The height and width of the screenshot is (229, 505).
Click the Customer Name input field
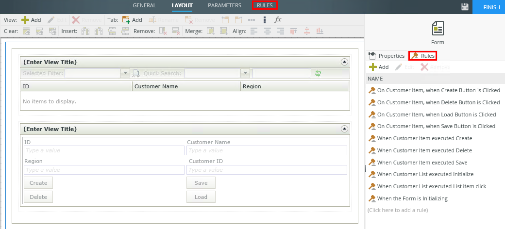tap(267, 151)
